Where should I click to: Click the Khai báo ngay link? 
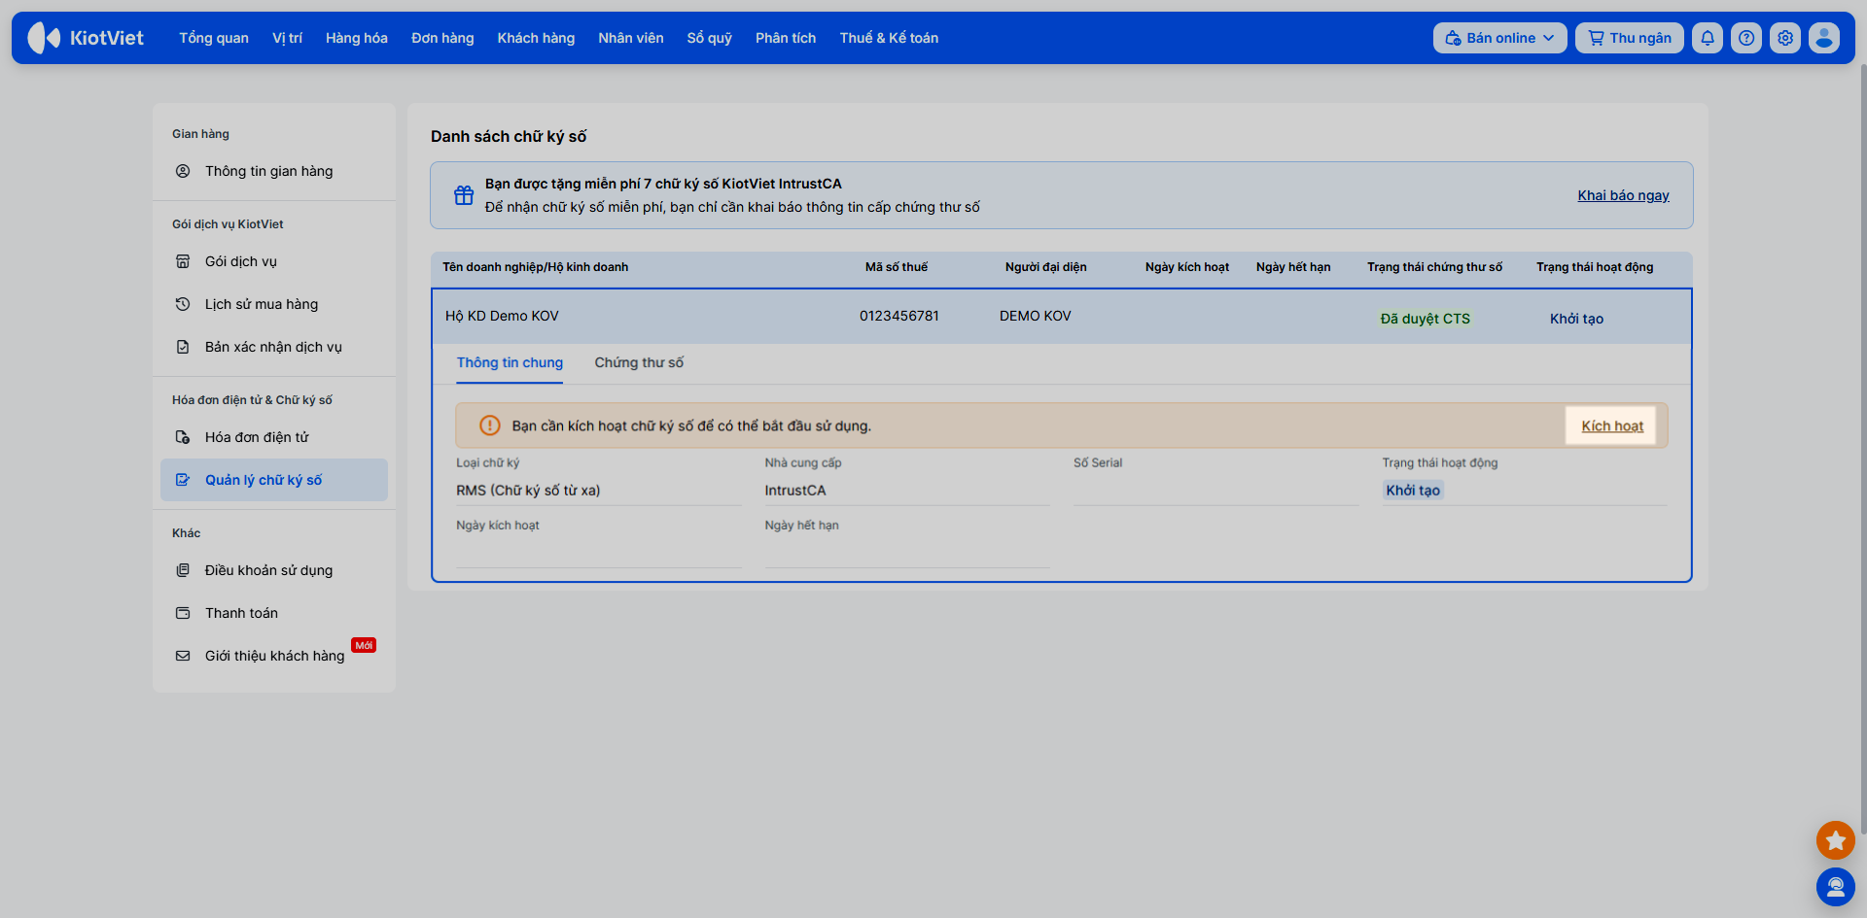(1623, 195)
